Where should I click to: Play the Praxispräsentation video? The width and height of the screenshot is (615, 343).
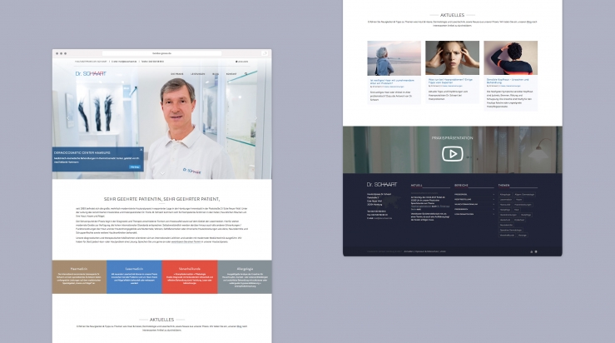[x=452, y=153]
